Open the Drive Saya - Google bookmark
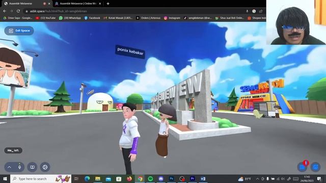Viewport: 326px width, 183px height. [18, 18]
